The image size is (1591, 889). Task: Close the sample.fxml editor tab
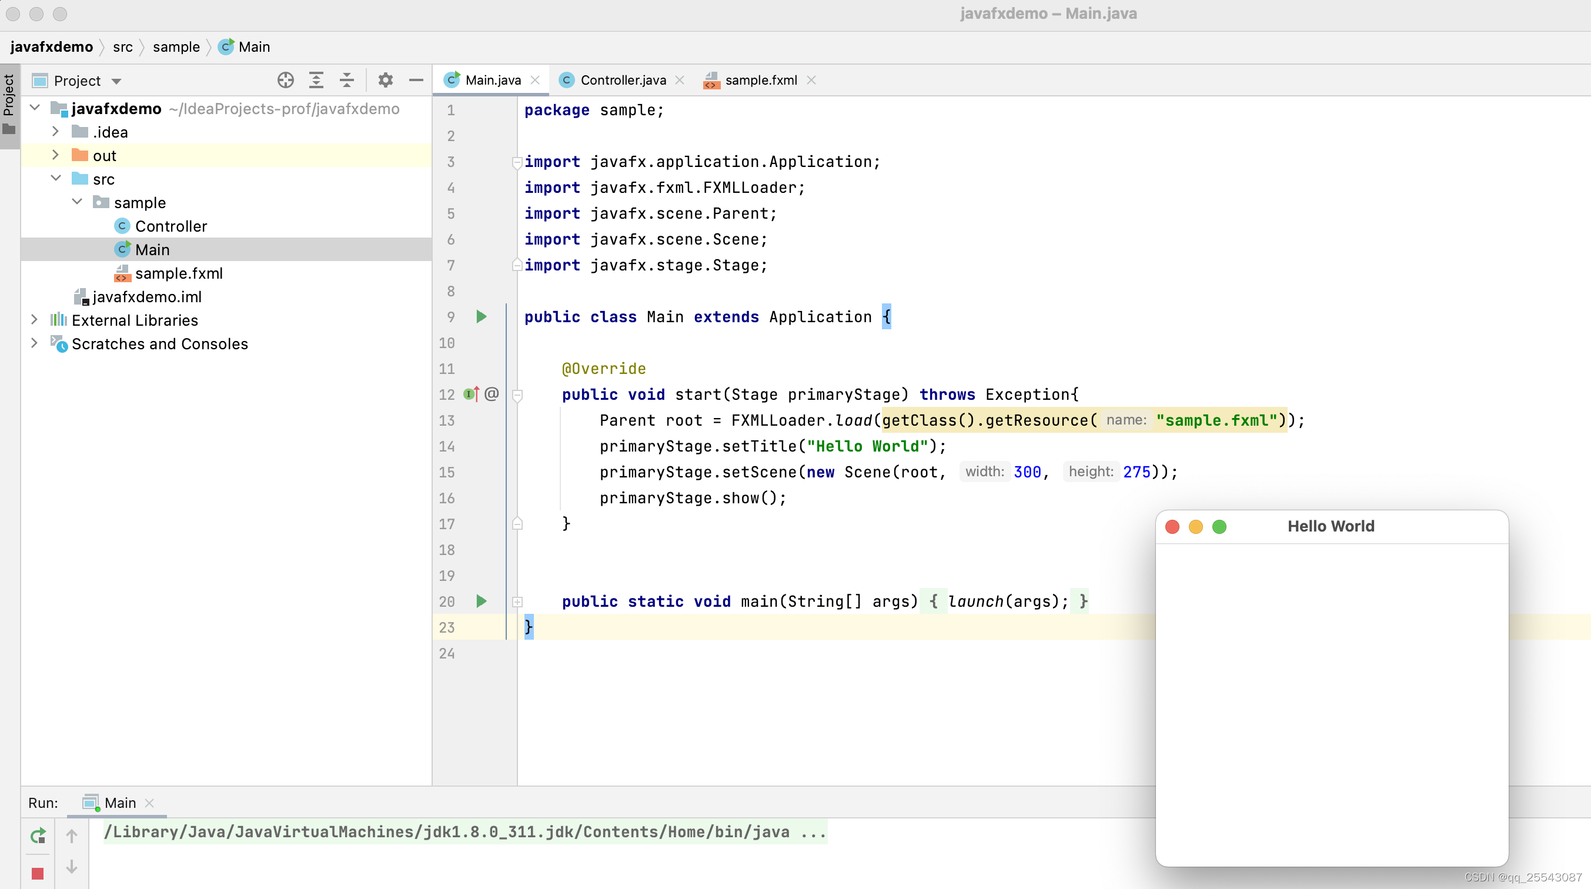point(811,81)
